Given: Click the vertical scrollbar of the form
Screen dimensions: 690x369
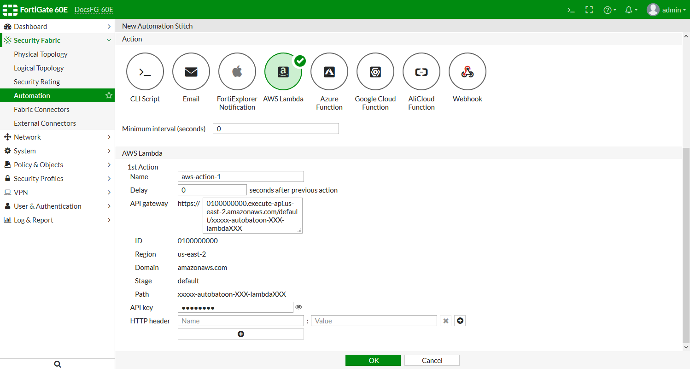Looking at the screenshot, I should point(686,246).
